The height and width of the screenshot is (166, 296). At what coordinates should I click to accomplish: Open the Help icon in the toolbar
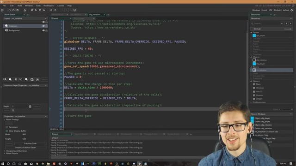point(55,10)
